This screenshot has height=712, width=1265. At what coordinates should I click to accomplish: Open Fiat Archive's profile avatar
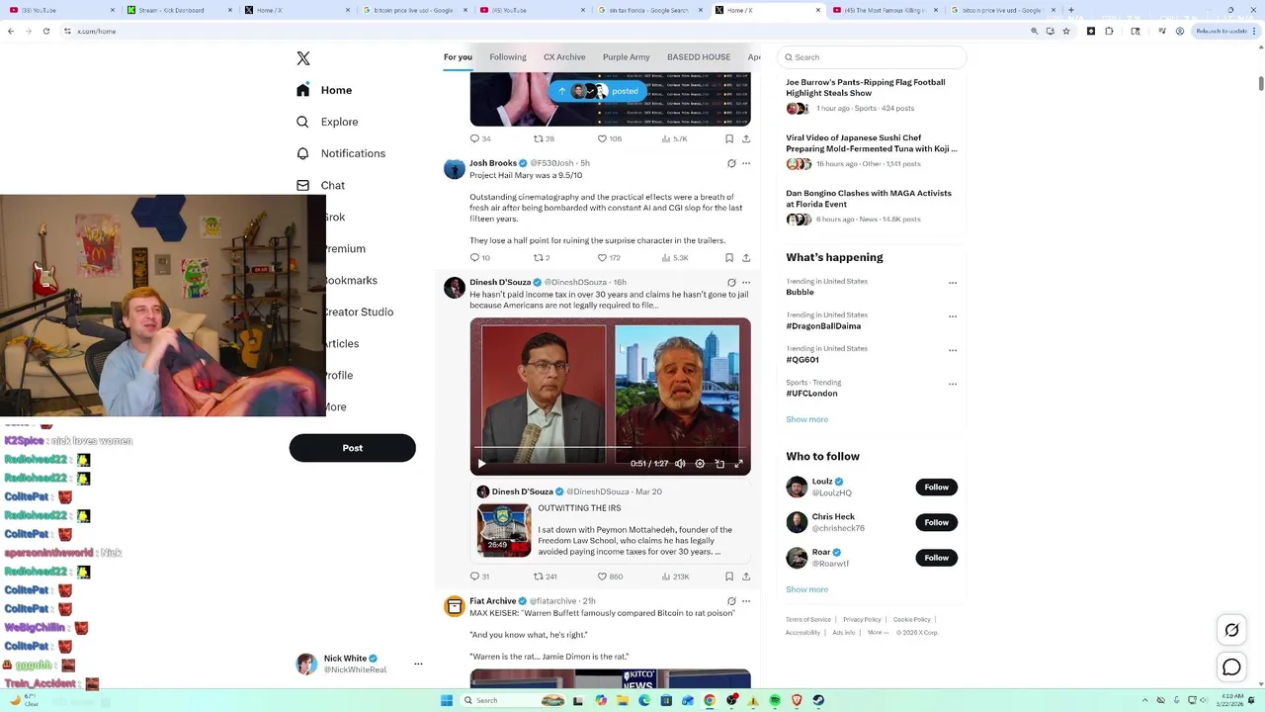tap(455, 606)
